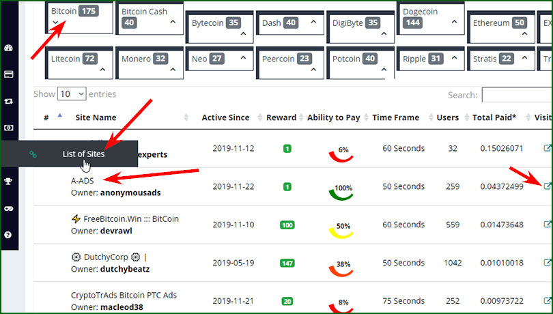Click the credit card icon in sidebar

click(x=8, y=74)
